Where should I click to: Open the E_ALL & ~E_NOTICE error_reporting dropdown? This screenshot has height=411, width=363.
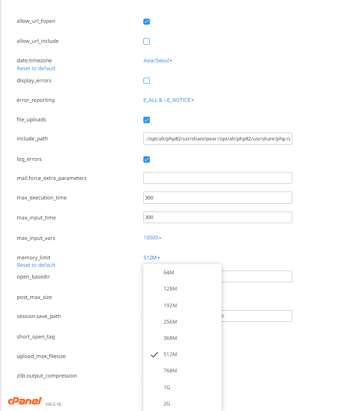coord(168,100)
